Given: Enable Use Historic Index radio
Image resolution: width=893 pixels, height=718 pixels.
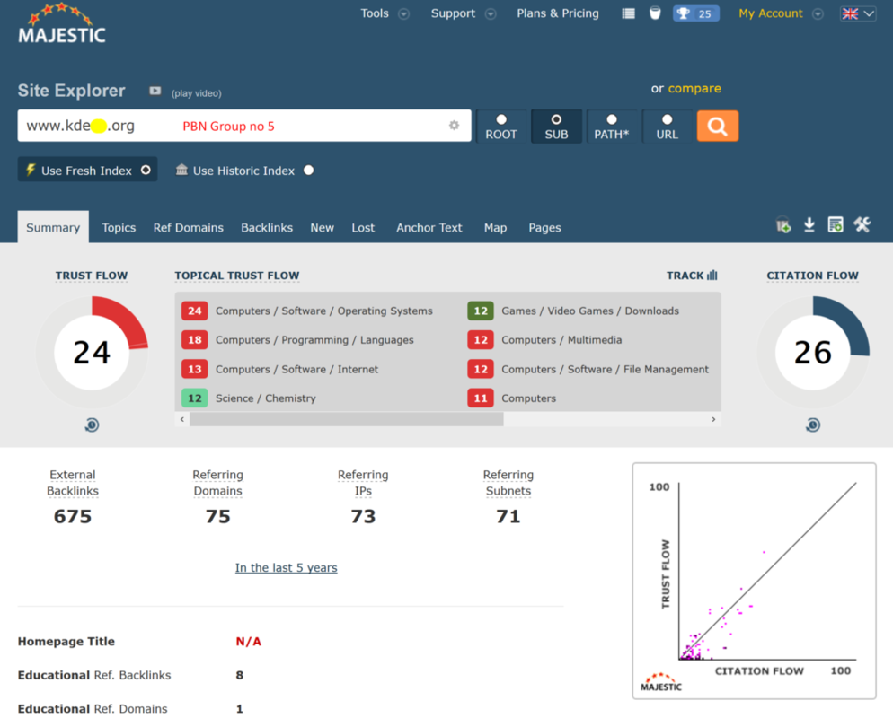Looking at the screenshot, I should [309, 171].
